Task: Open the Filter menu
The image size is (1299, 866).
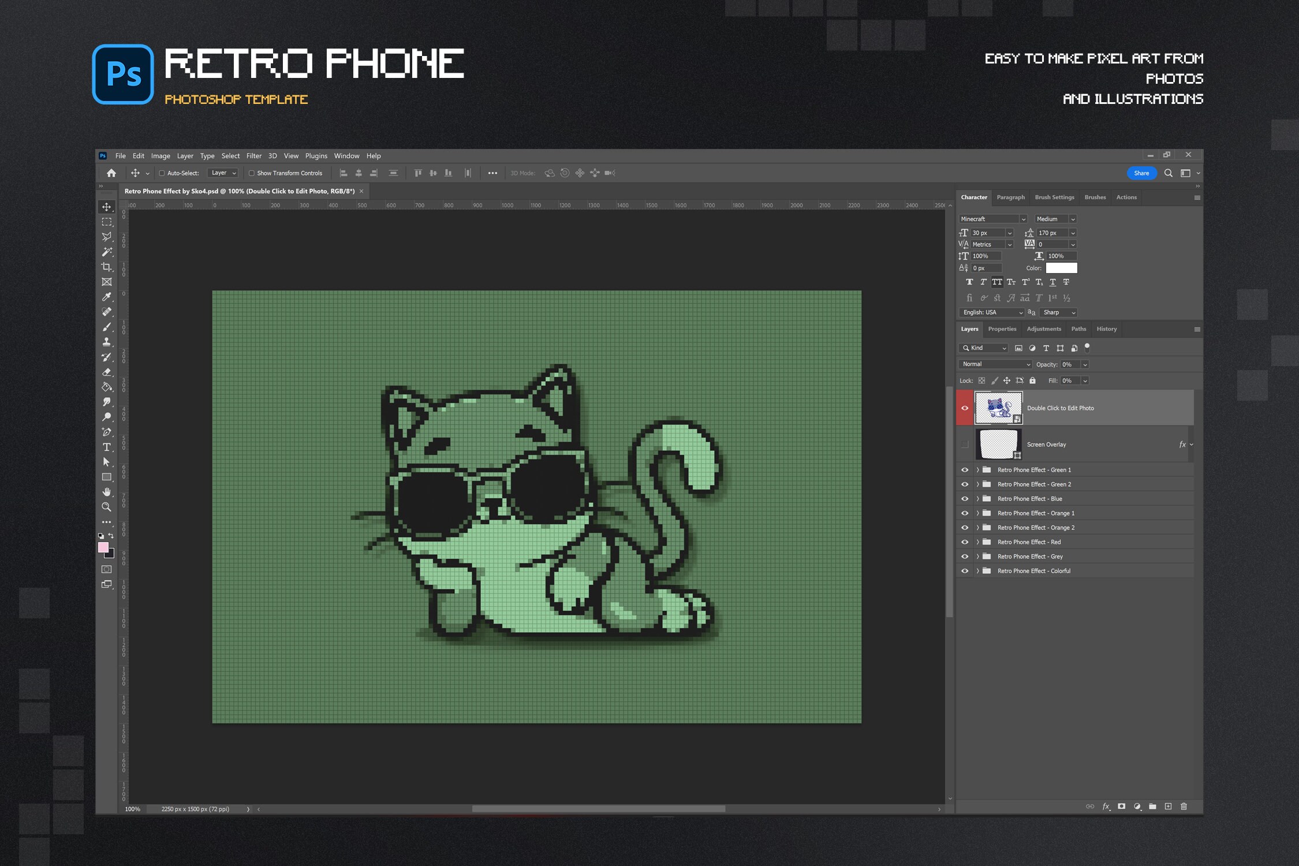Action: 254,155
